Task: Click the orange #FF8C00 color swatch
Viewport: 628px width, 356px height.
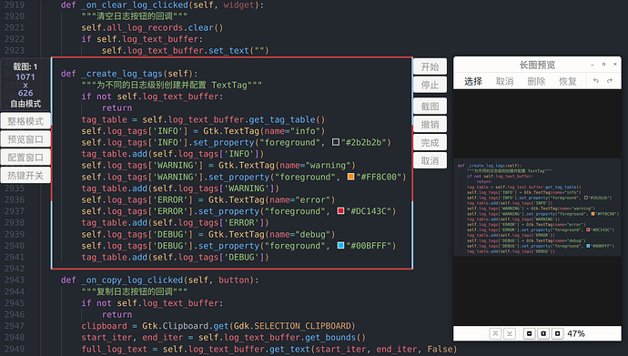Action: pyautogui.click(x=350, y=177)
